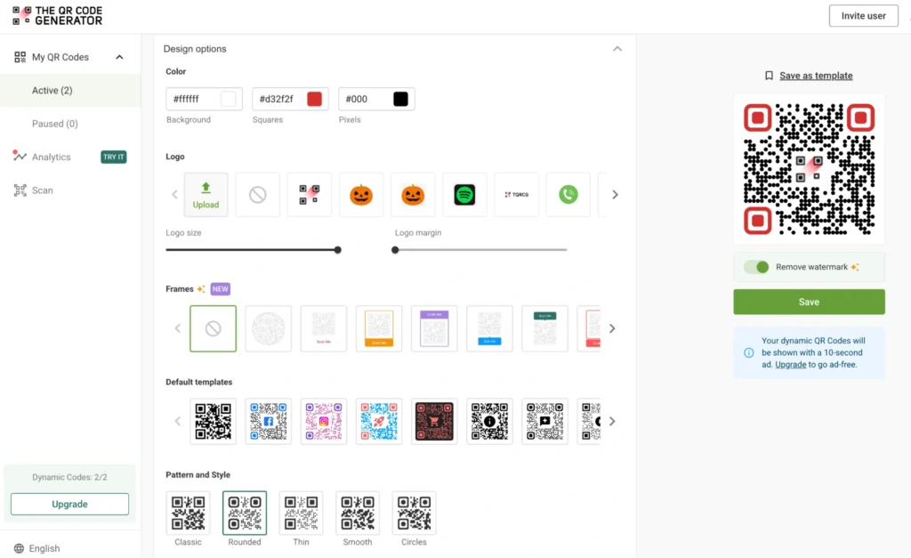This screenshot has height=558, width=911.
Task: Click the Save button
Action: click(809, 302)
